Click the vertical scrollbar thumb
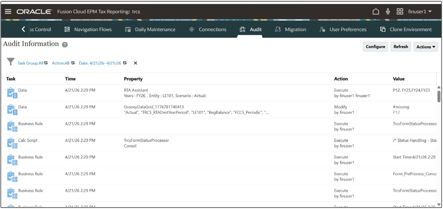The width and height of the screenshot is (443, 209). [439, 96]
